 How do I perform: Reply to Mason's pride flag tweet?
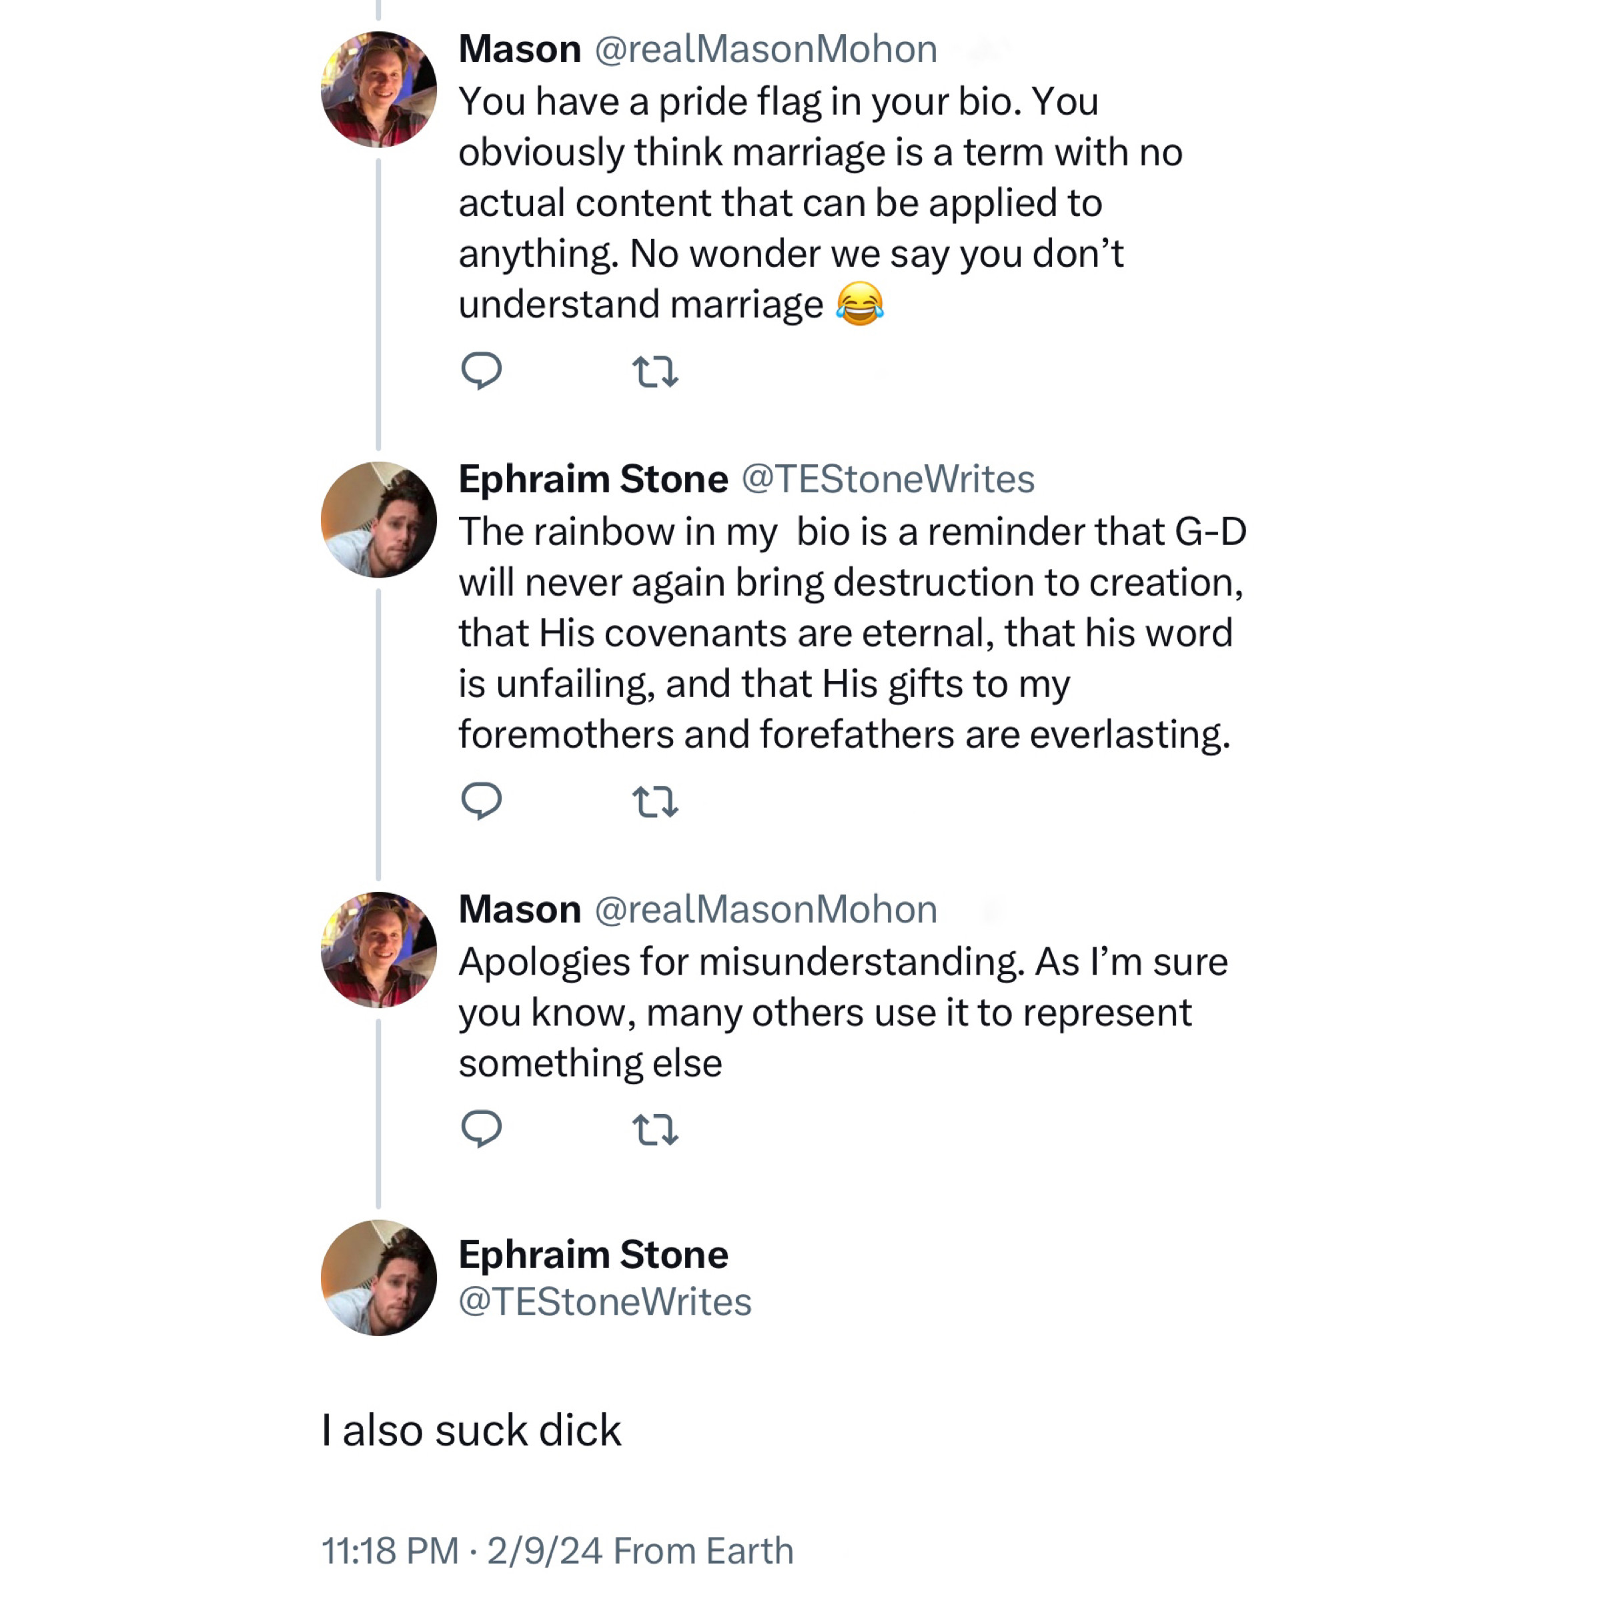point(480,370)
